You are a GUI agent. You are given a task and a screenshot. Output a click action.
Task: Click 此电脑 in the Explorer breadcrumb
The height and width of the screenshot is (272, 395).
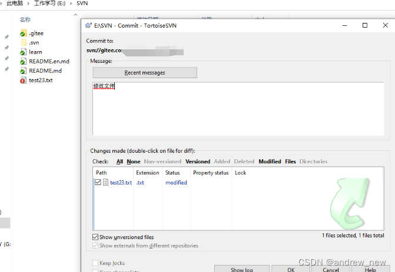15,4
